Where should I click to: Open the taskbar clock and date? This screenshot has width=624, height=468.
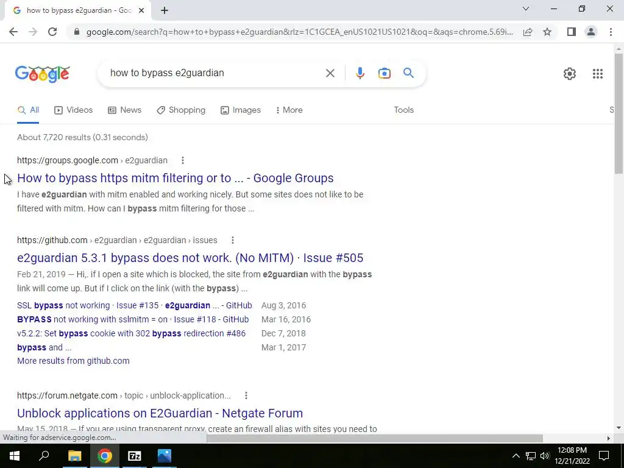pyautogui.click(x=572, y=456)
